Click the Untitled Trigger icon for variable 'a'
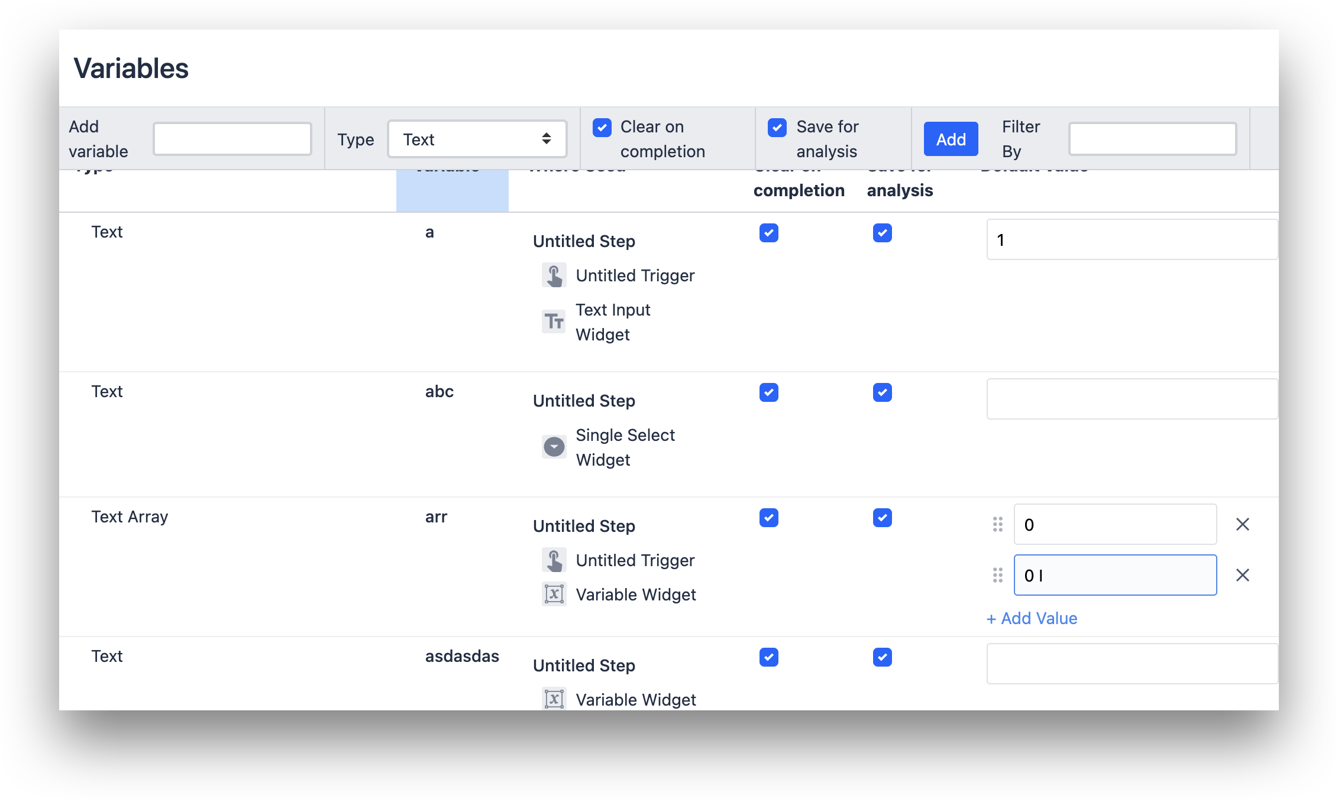Screen dimensions: 1338x799 click(x=555, y=276)
